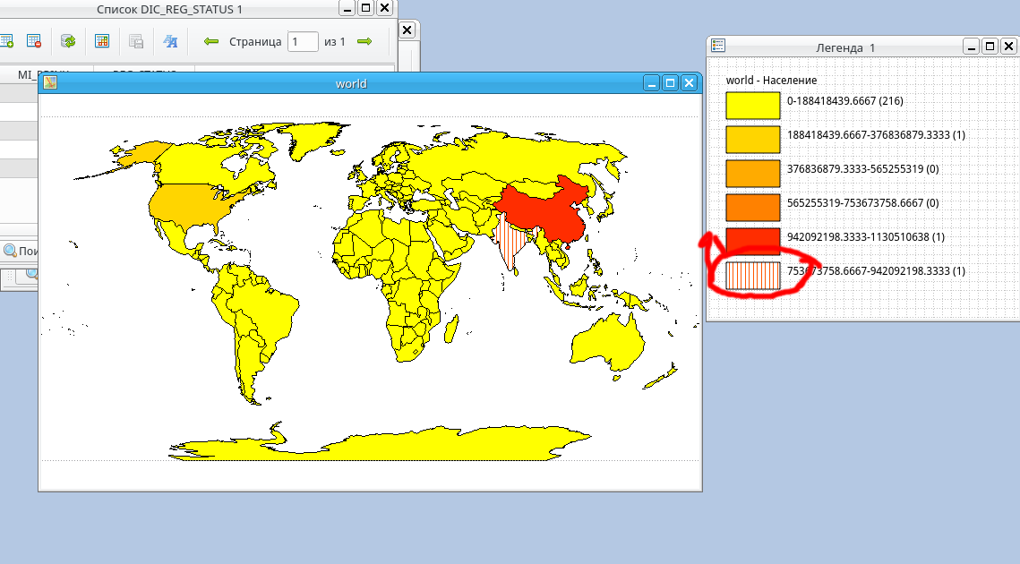The image size is (1020, 564).
Task: Click the font style icon
Action: coord(170,41)
